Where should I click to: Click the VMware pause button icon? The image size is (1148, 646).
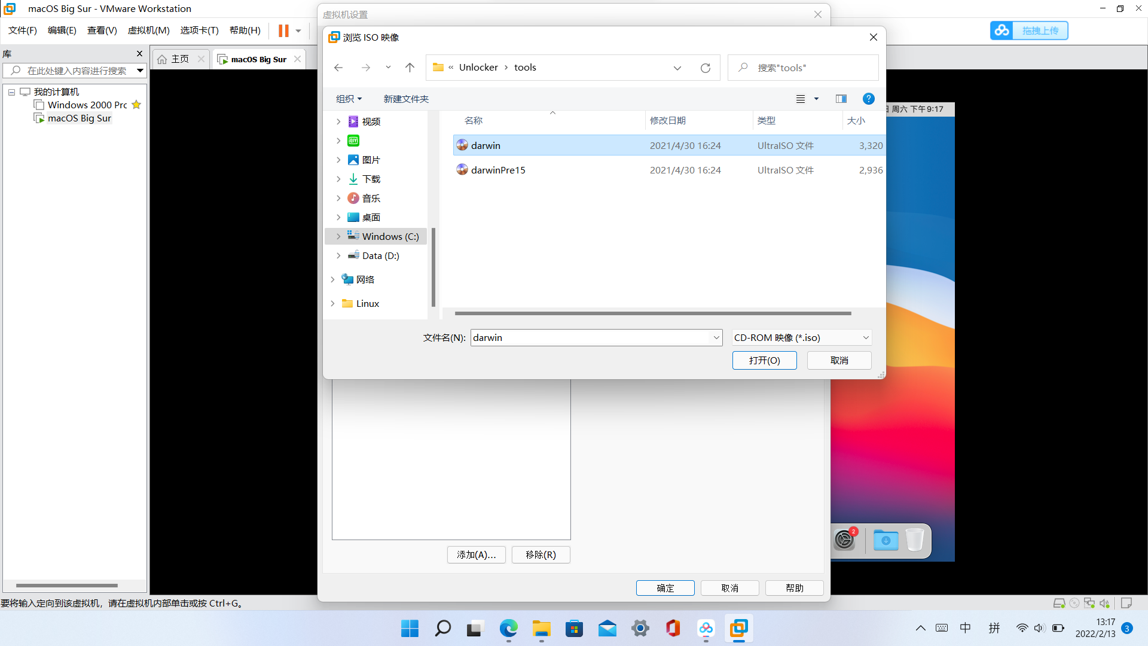click(283, 31)
